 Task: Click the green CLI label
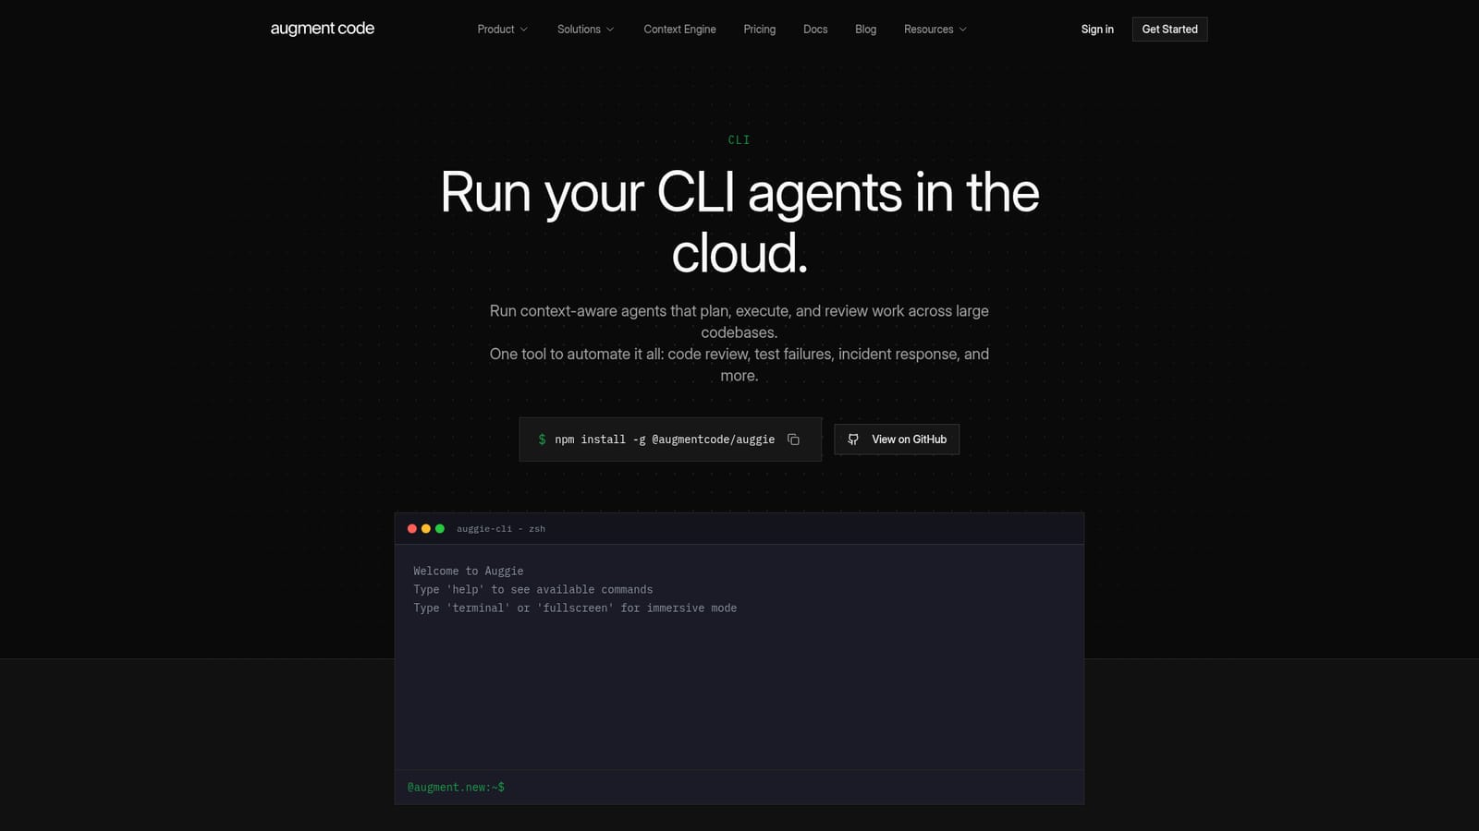(739, 140)
